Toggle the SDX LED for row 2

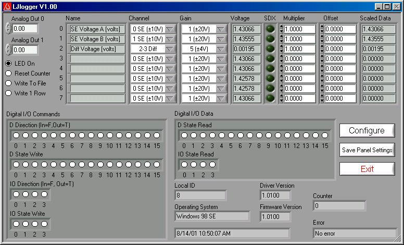pyautogui.click(x=270, y=48)
